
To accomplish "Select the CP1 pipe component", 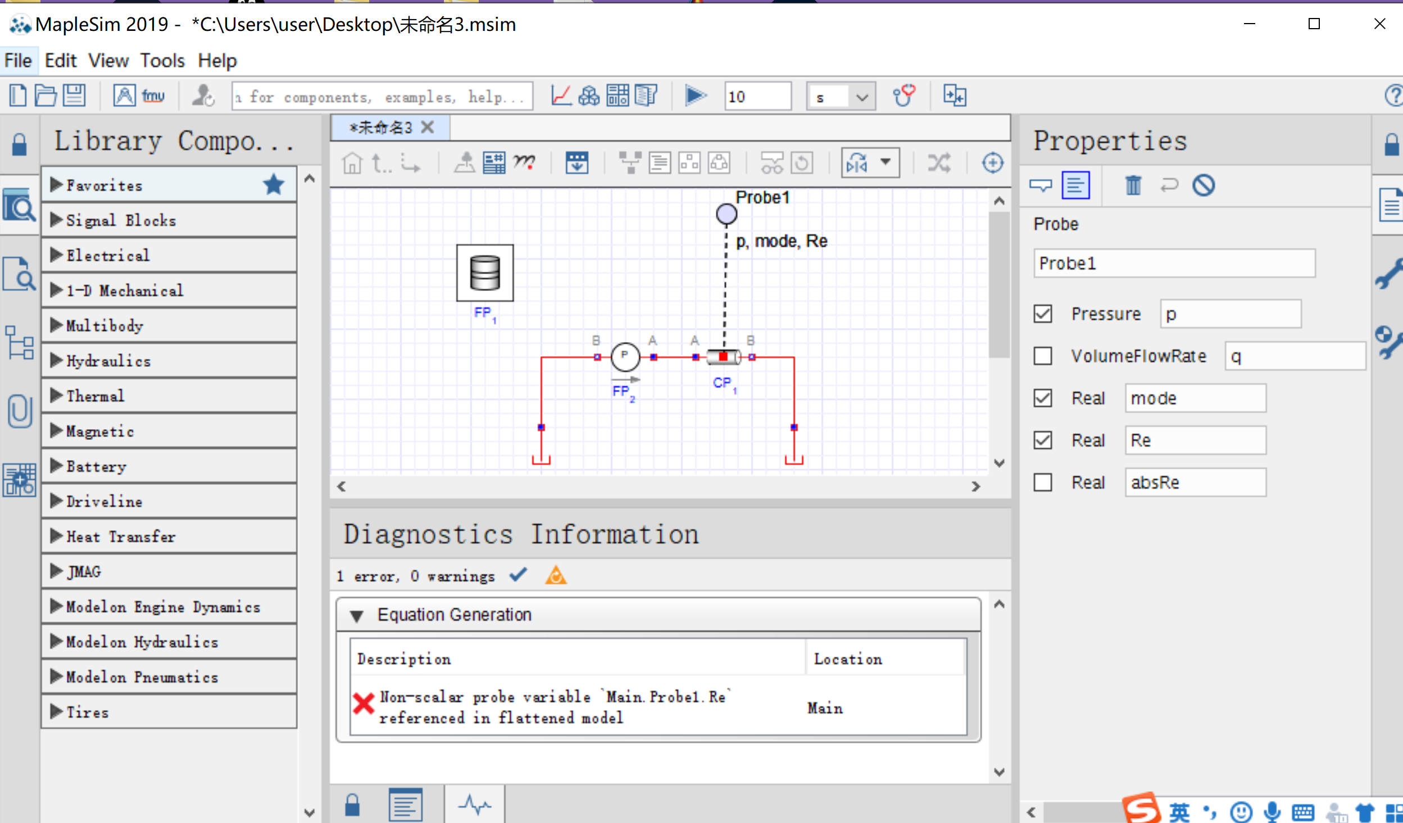I will (724, 357).
